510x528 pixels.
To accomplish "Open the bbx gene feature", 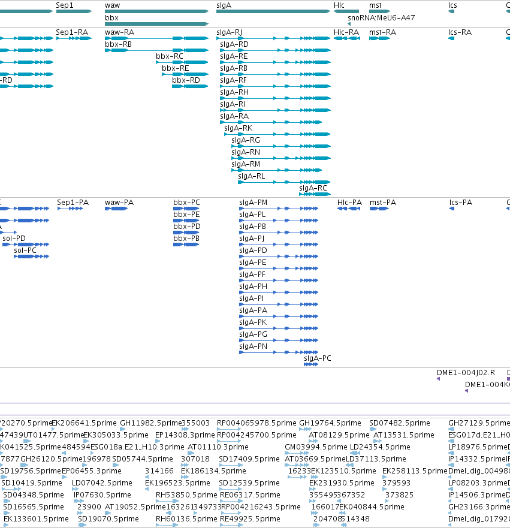I will click(x=156, y=24).
